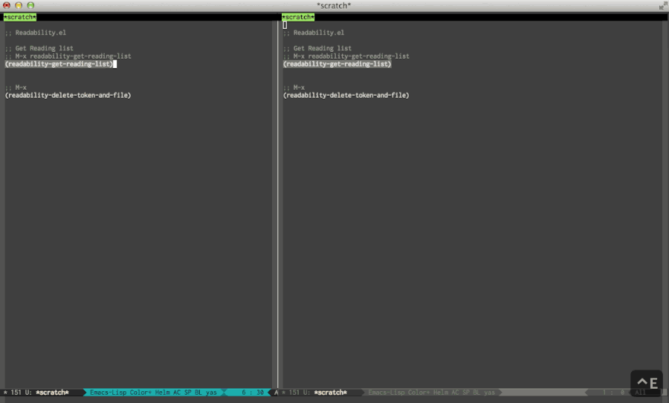Click the ^E key indicator overlay
This screenshot has width=669, height=403.
[647, 383]
